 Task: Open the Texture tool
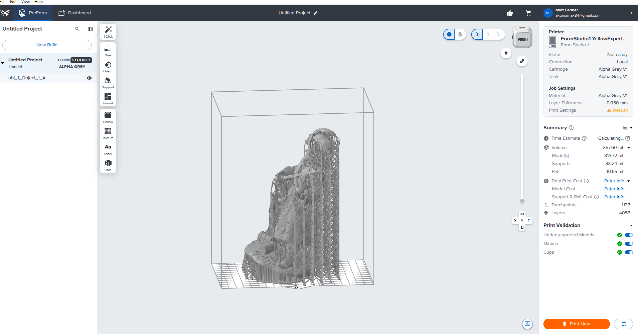coord(108,133)
